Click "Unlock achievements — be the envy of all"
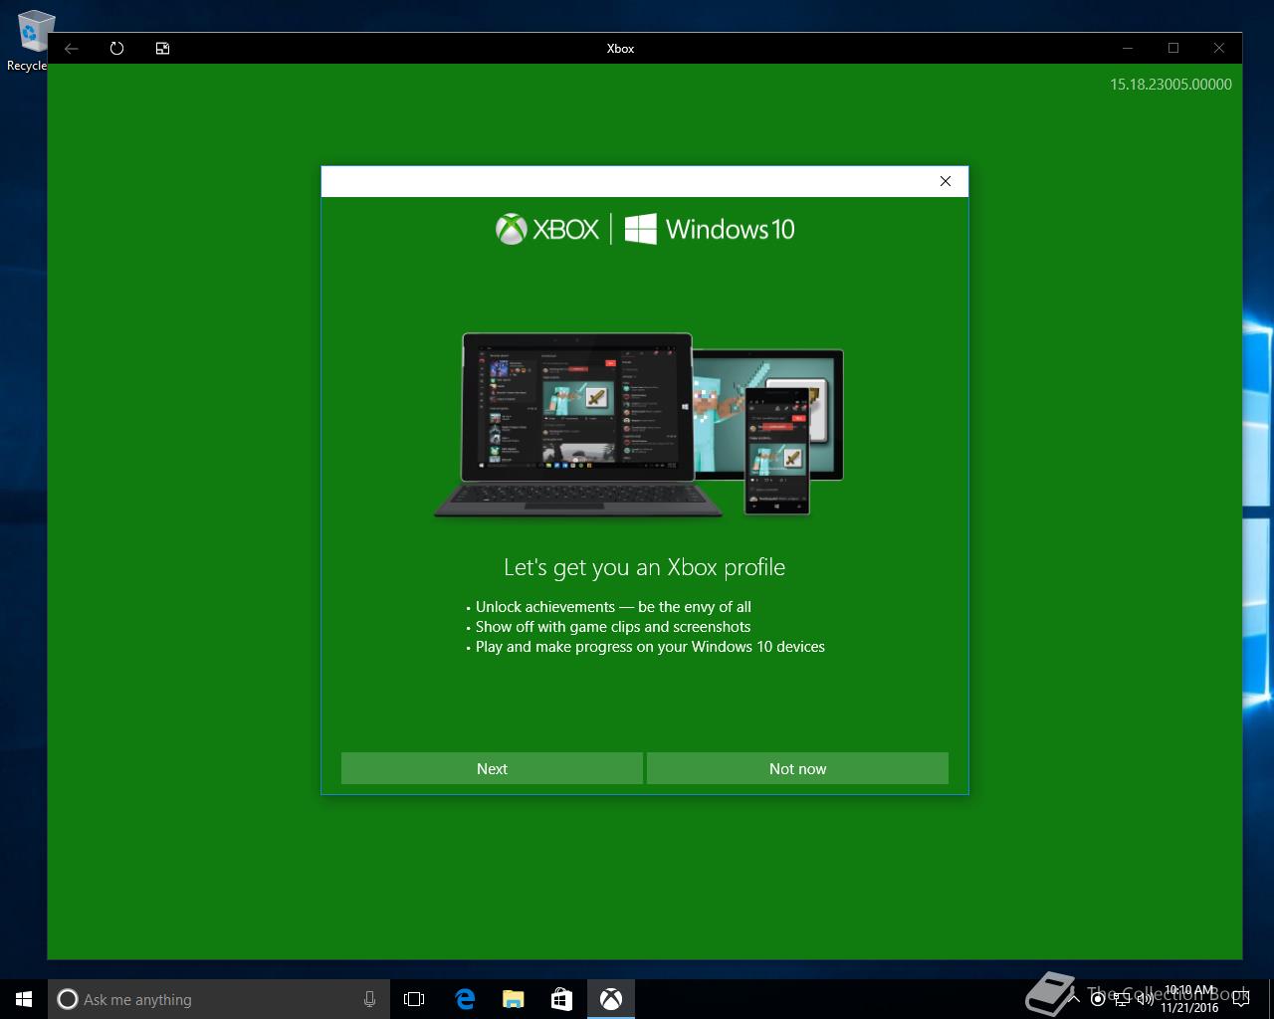The height and width of the screenshot is (1019, 1274). pyautogui.click(x=613, y=607)
